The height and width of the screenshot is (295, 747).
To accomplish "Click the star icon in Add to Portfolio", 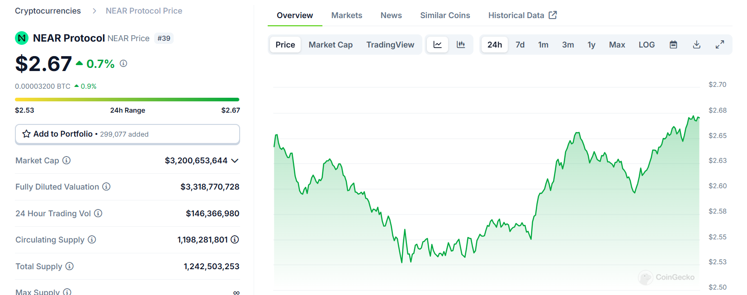I will click(x=27, y=134).
